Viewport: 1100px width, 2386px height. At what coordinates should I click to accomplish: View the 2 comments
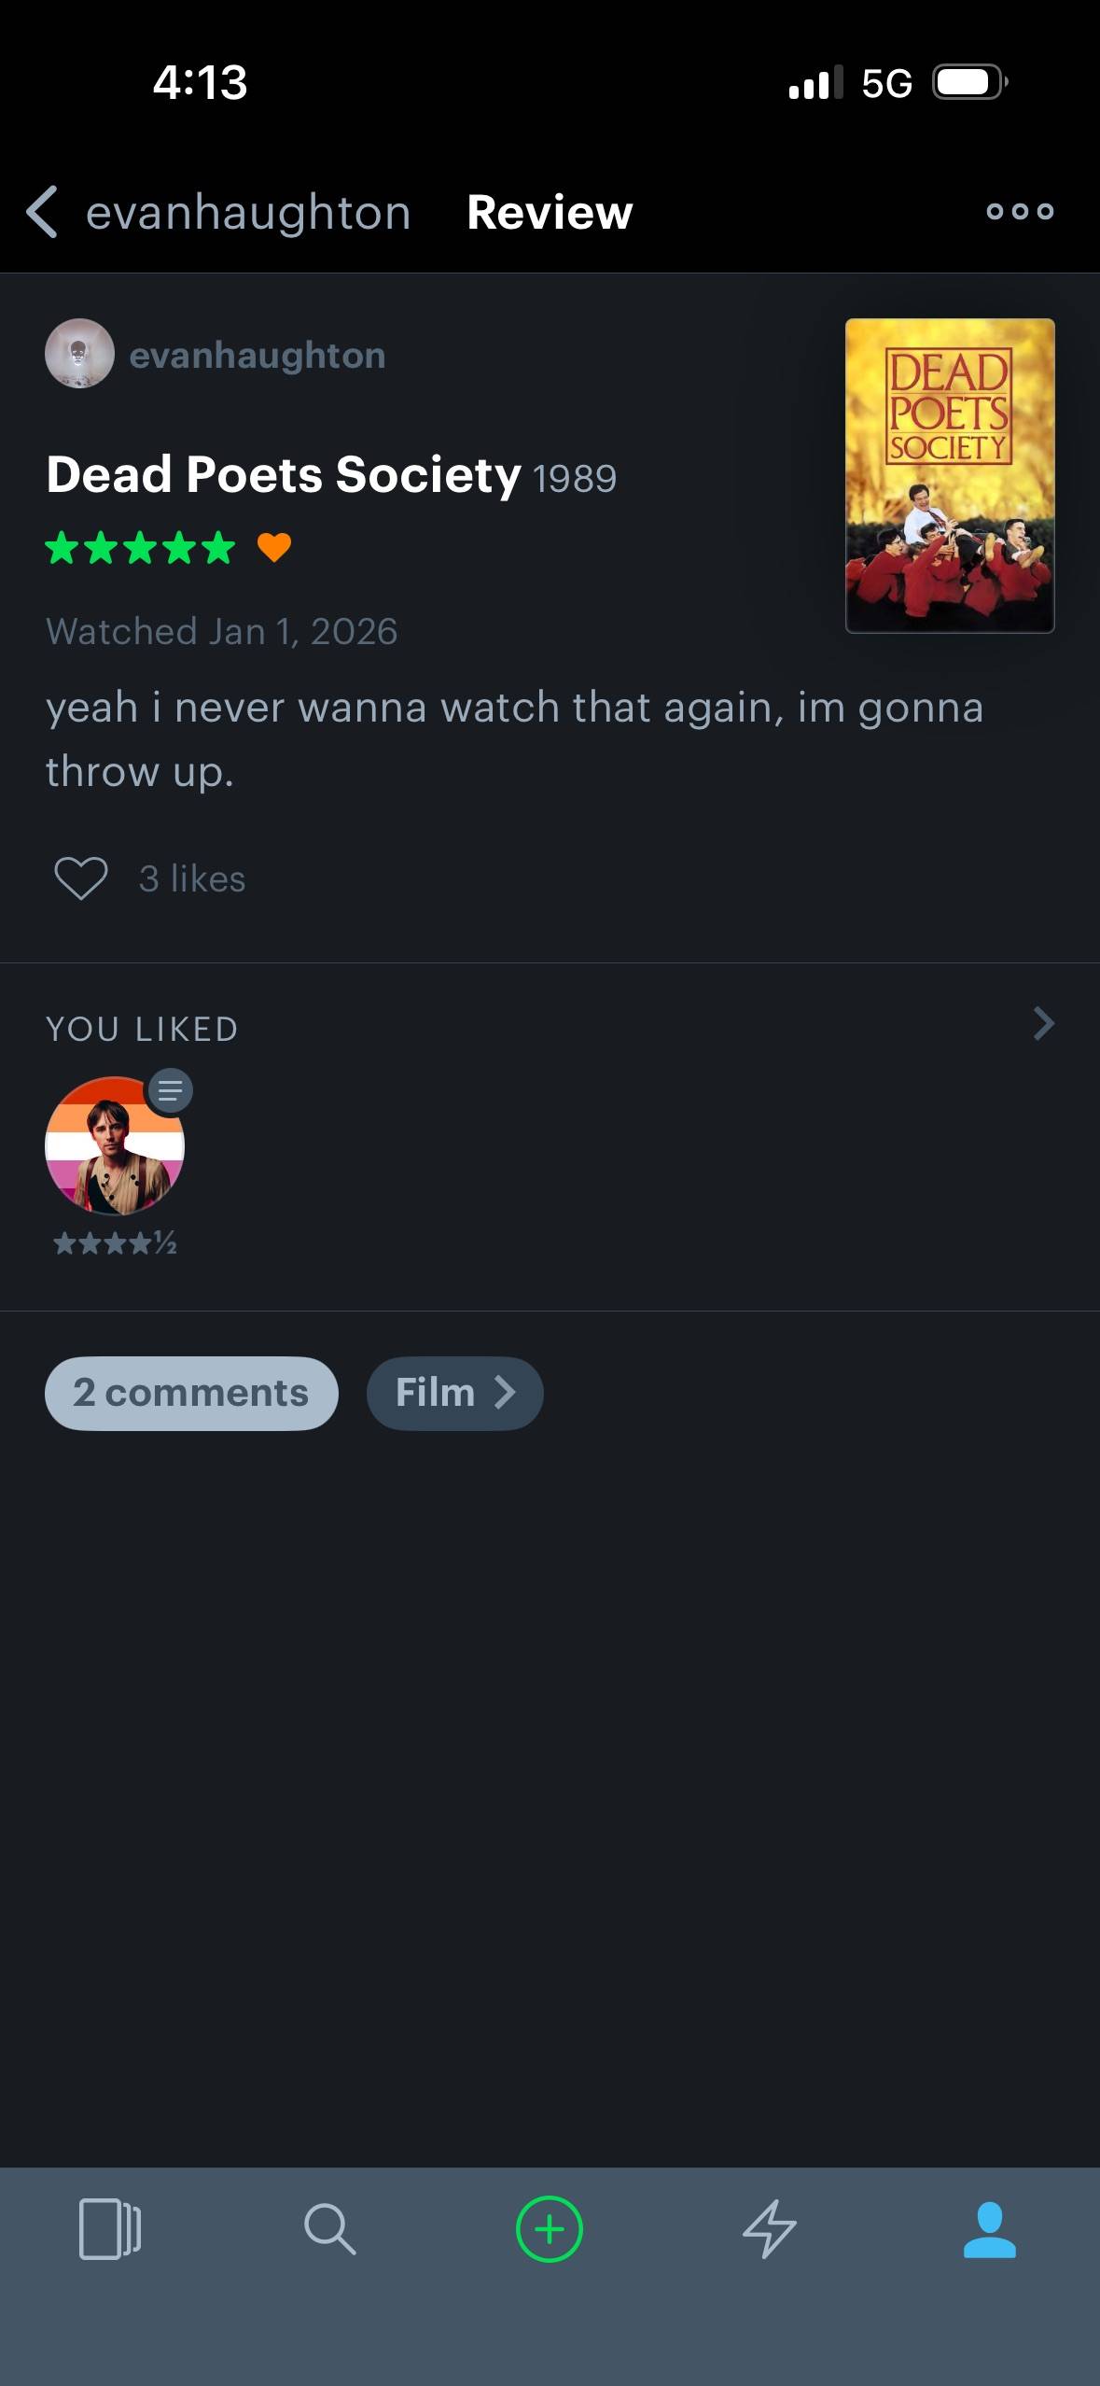point(191,1393)
